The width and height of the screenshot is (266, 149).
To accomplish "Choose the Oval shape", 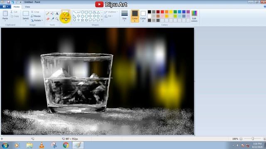I will click(82, 12).
